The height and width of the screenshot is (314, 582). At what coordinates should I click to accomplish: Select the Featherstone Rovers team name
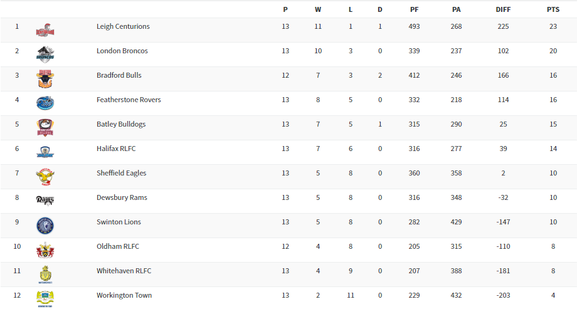pyautogui.click(x=129, y=100)
